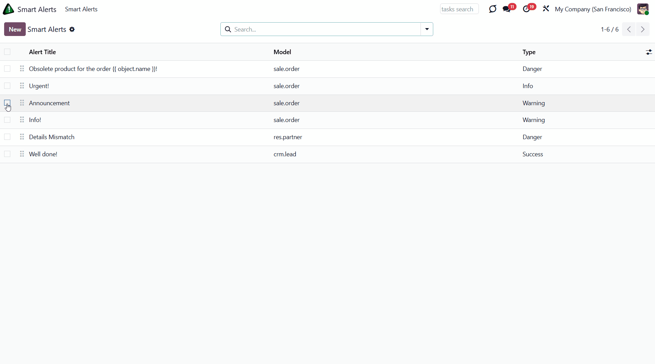Open the Smart Alerts top menu item
Screen dimensions: 655x364
click(x=81, y=9)
